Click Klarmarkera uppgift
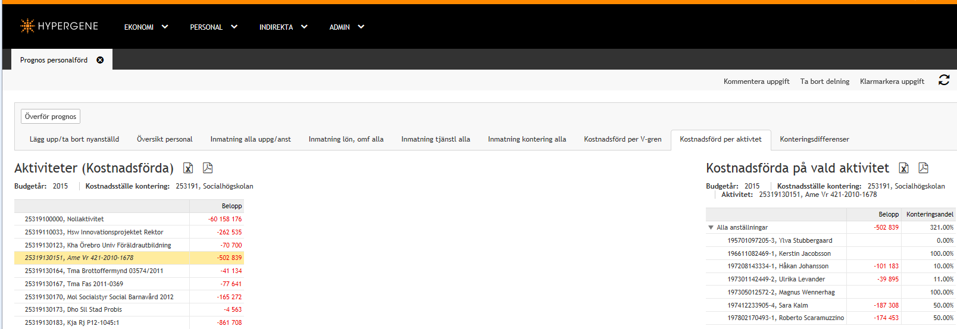The image size is (957, 329). pyautogui.click(x=892, y=82)
